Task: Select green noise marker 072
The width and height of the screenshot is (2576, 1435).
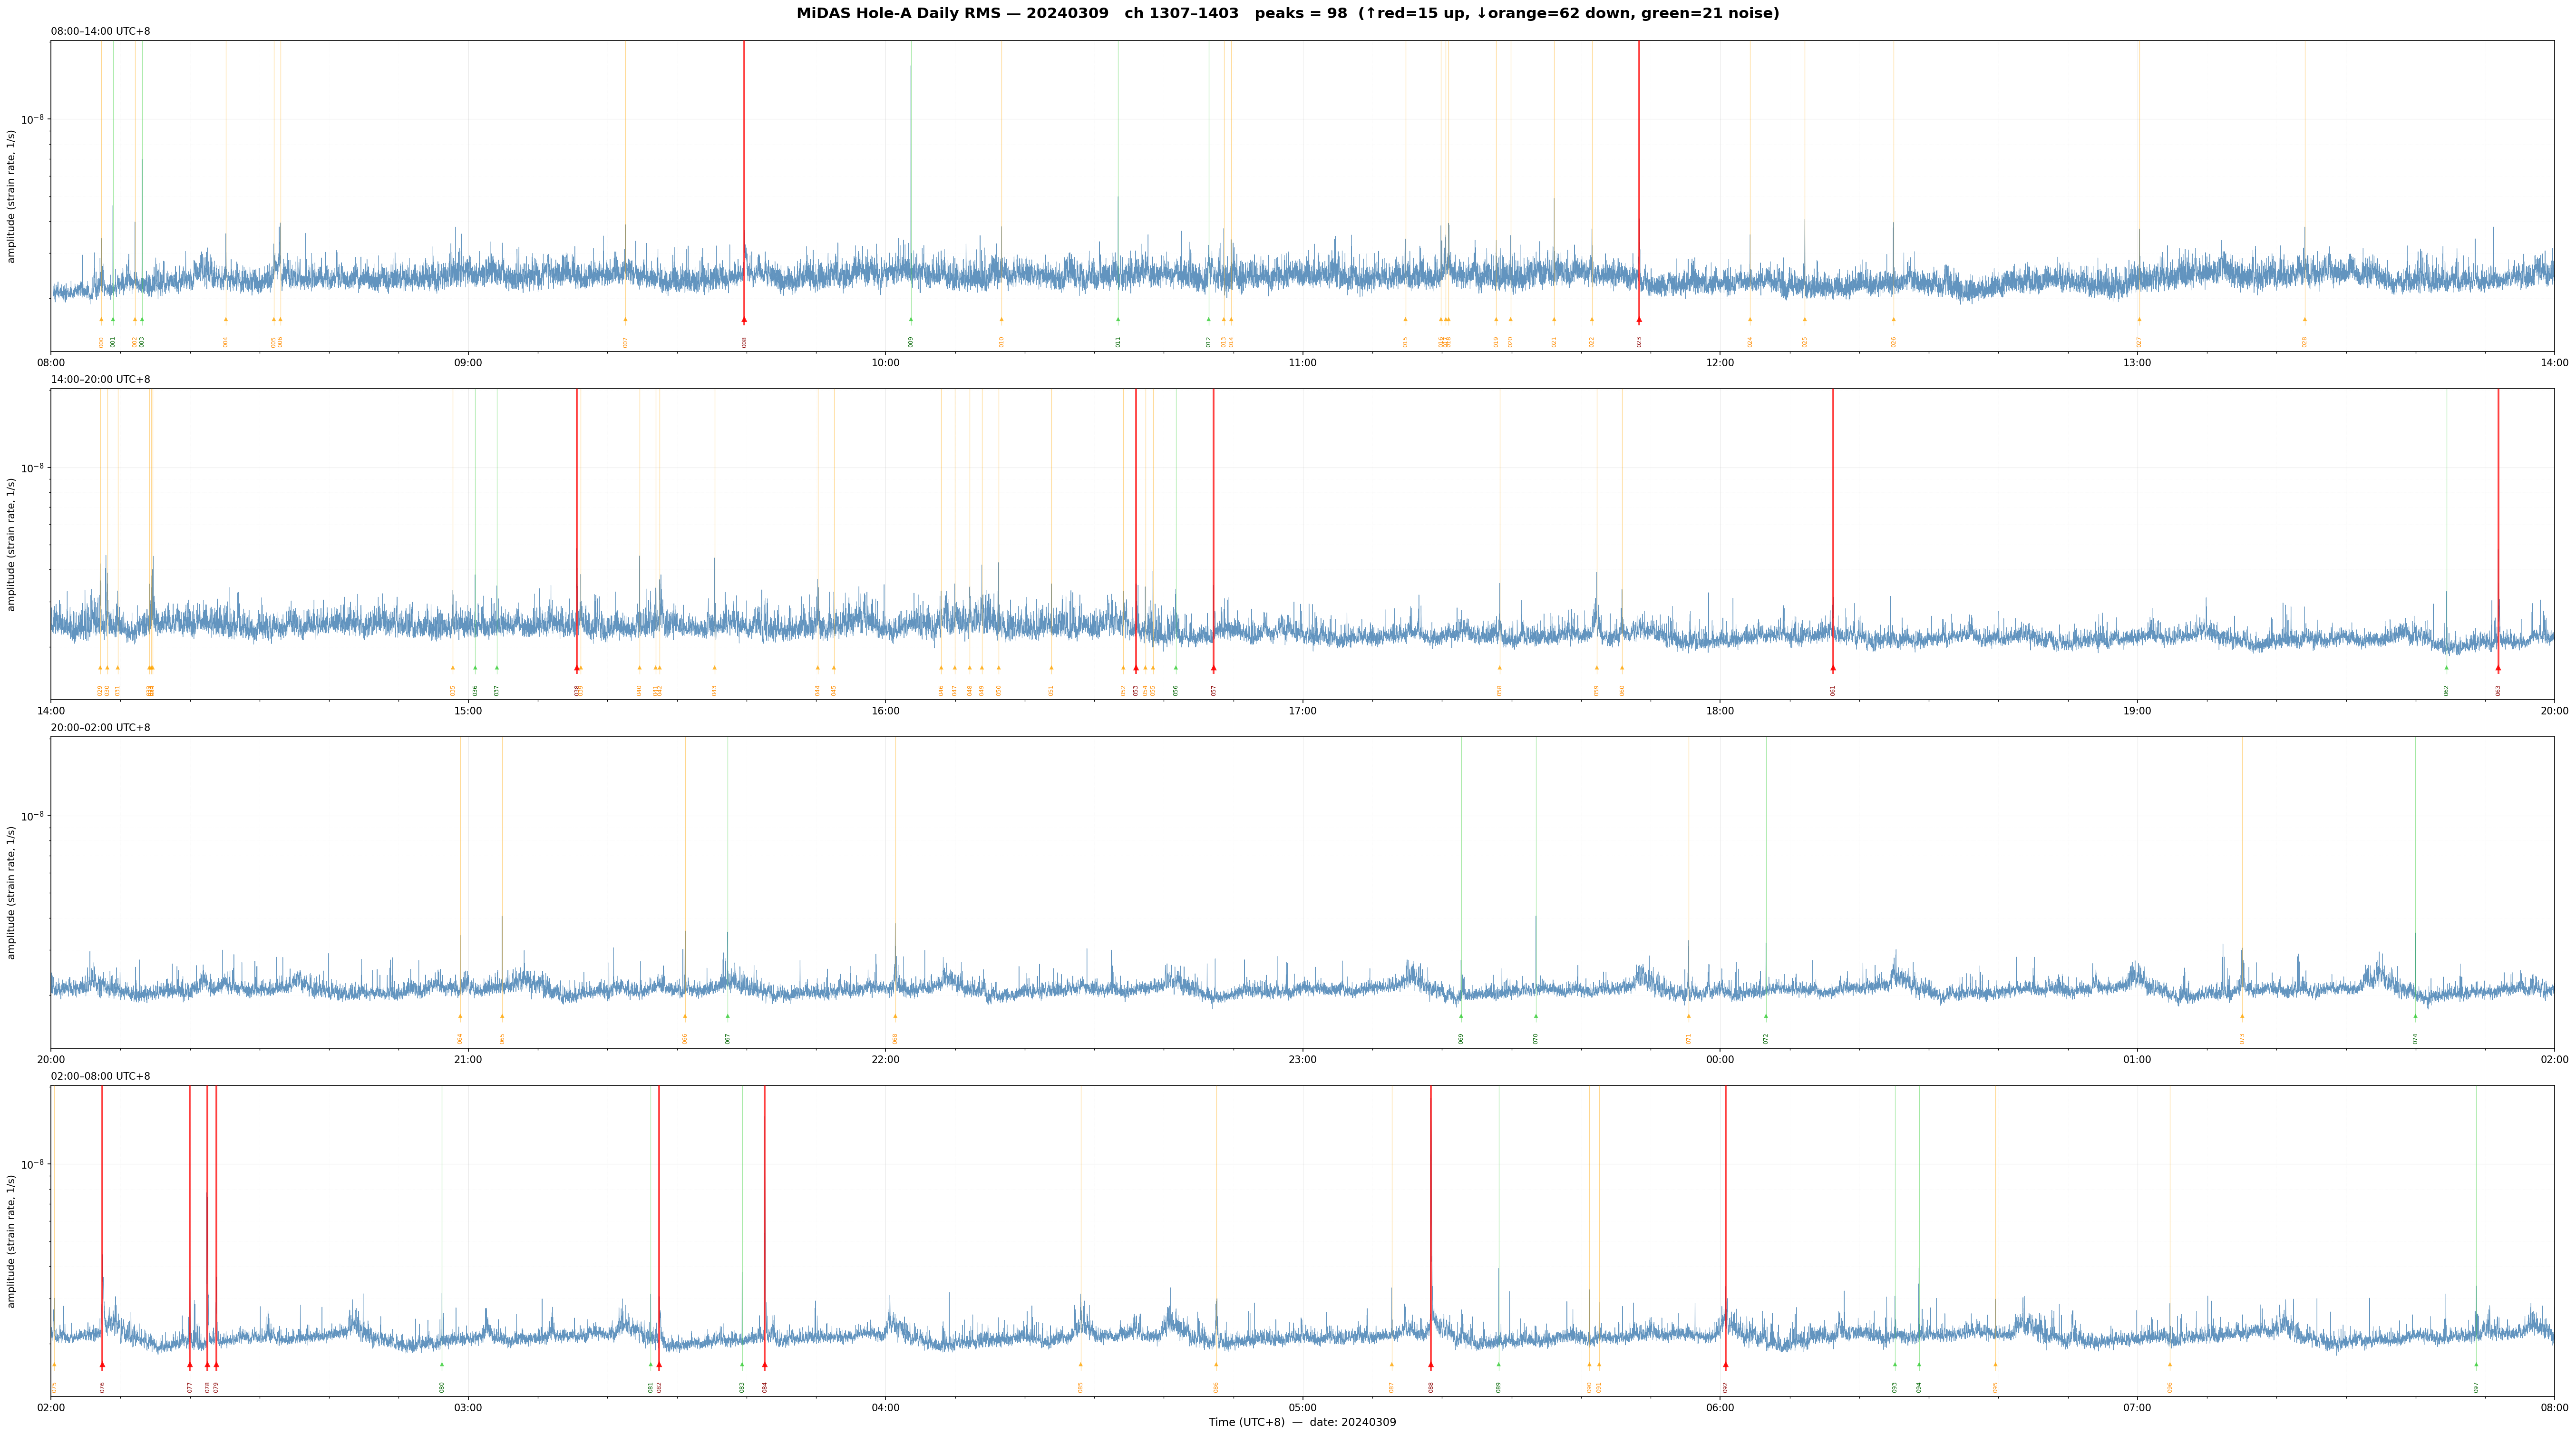Action: pyautogui.click(x=1766, y=1016)
